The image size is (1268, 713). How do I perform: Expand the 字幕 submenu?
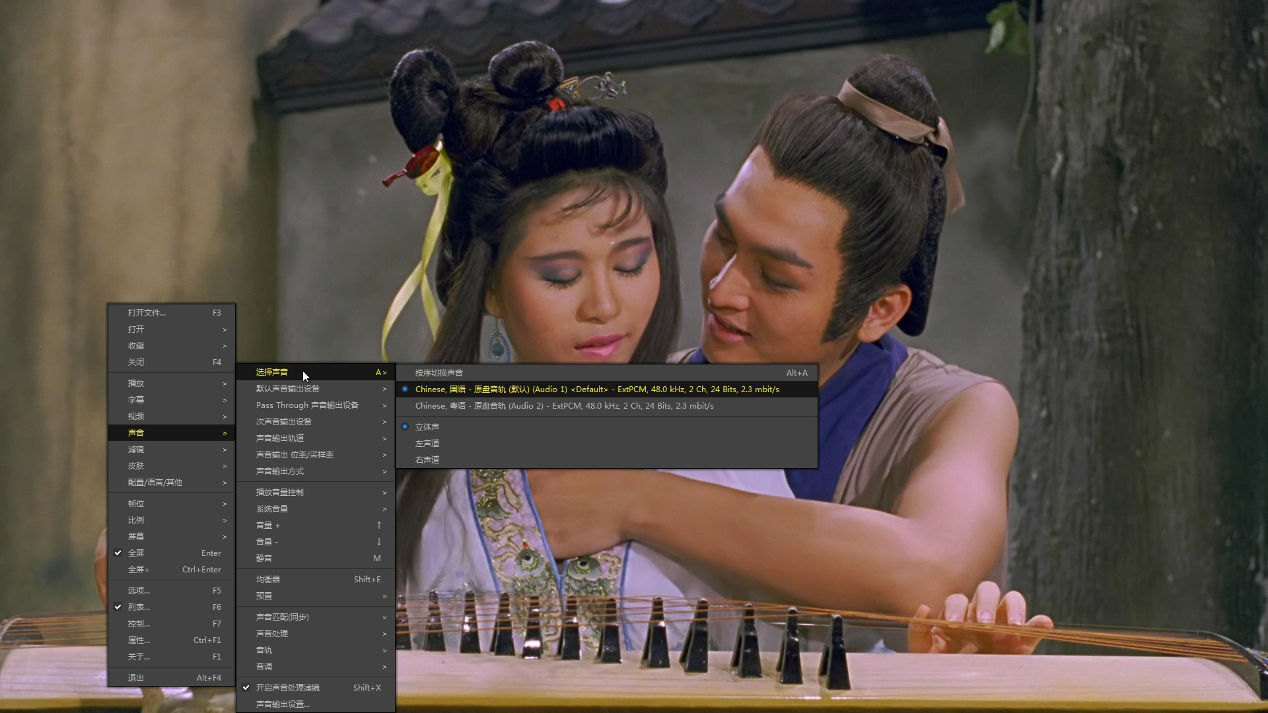click(172, 400)
